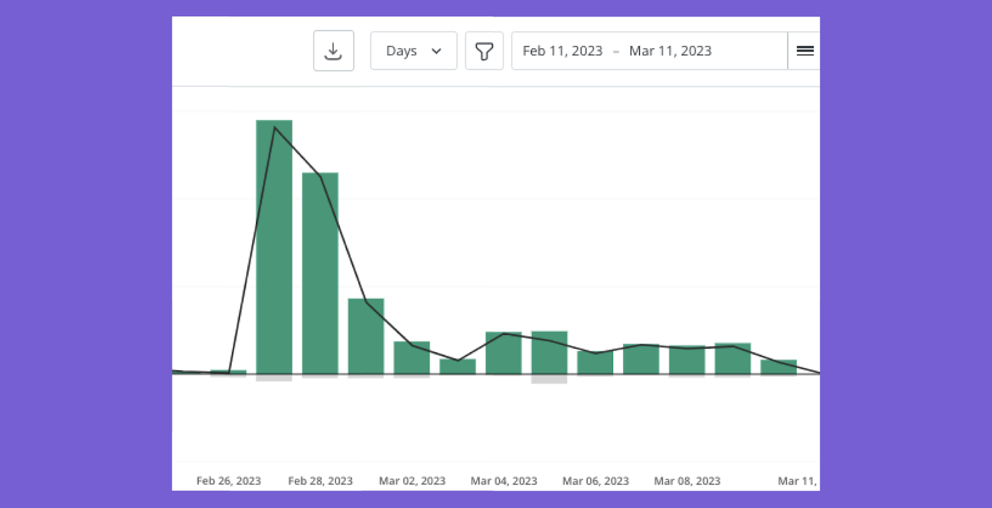Click the "Mar 02, 2023" axis label

(412, 481)
